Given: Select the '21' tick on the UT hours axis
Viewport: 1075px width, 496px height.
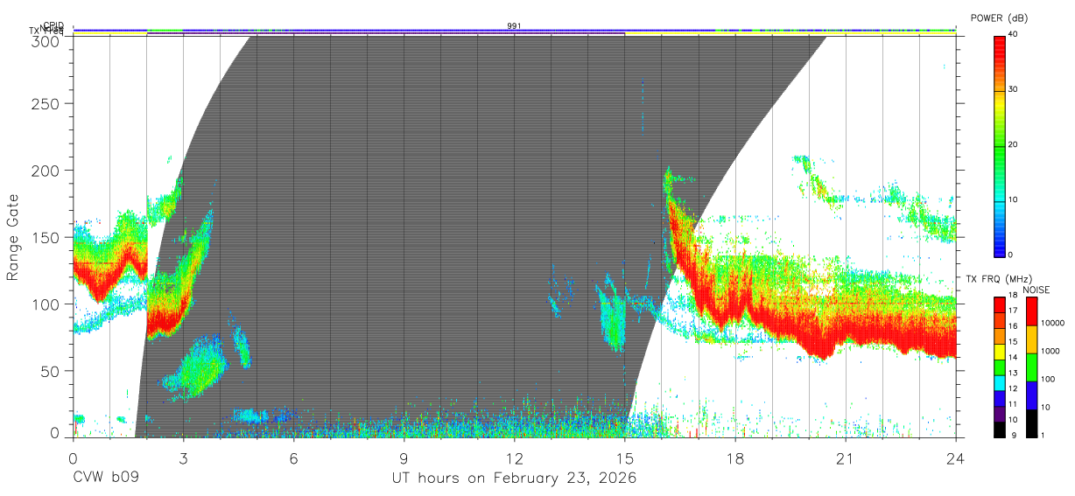Looking at the screenshot, I should 845,458.
